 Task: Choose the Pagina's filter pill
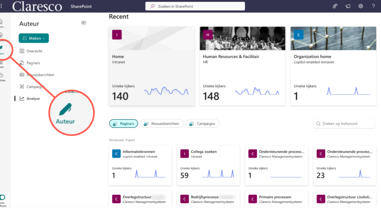coord(123,124)
